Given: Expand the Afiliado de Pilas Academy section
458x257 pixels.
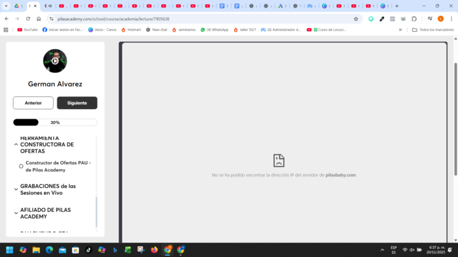Looking at the screenshot, I should tap(16, 213).
